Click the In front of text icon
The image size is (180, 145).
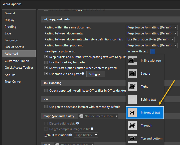click(x=132, y=113)
